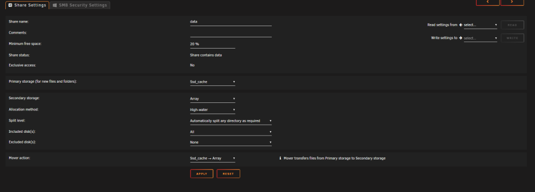Screen dimensions: 535x192
Task: Click the Windows icon on SMB Security tab
Action: coord(55,5)
